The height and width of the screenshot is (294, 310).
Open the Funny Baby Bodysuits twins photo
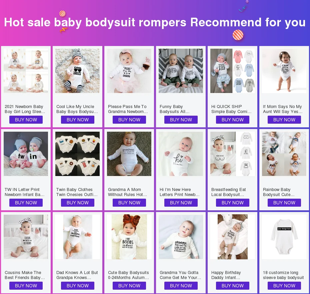[181, 71]
